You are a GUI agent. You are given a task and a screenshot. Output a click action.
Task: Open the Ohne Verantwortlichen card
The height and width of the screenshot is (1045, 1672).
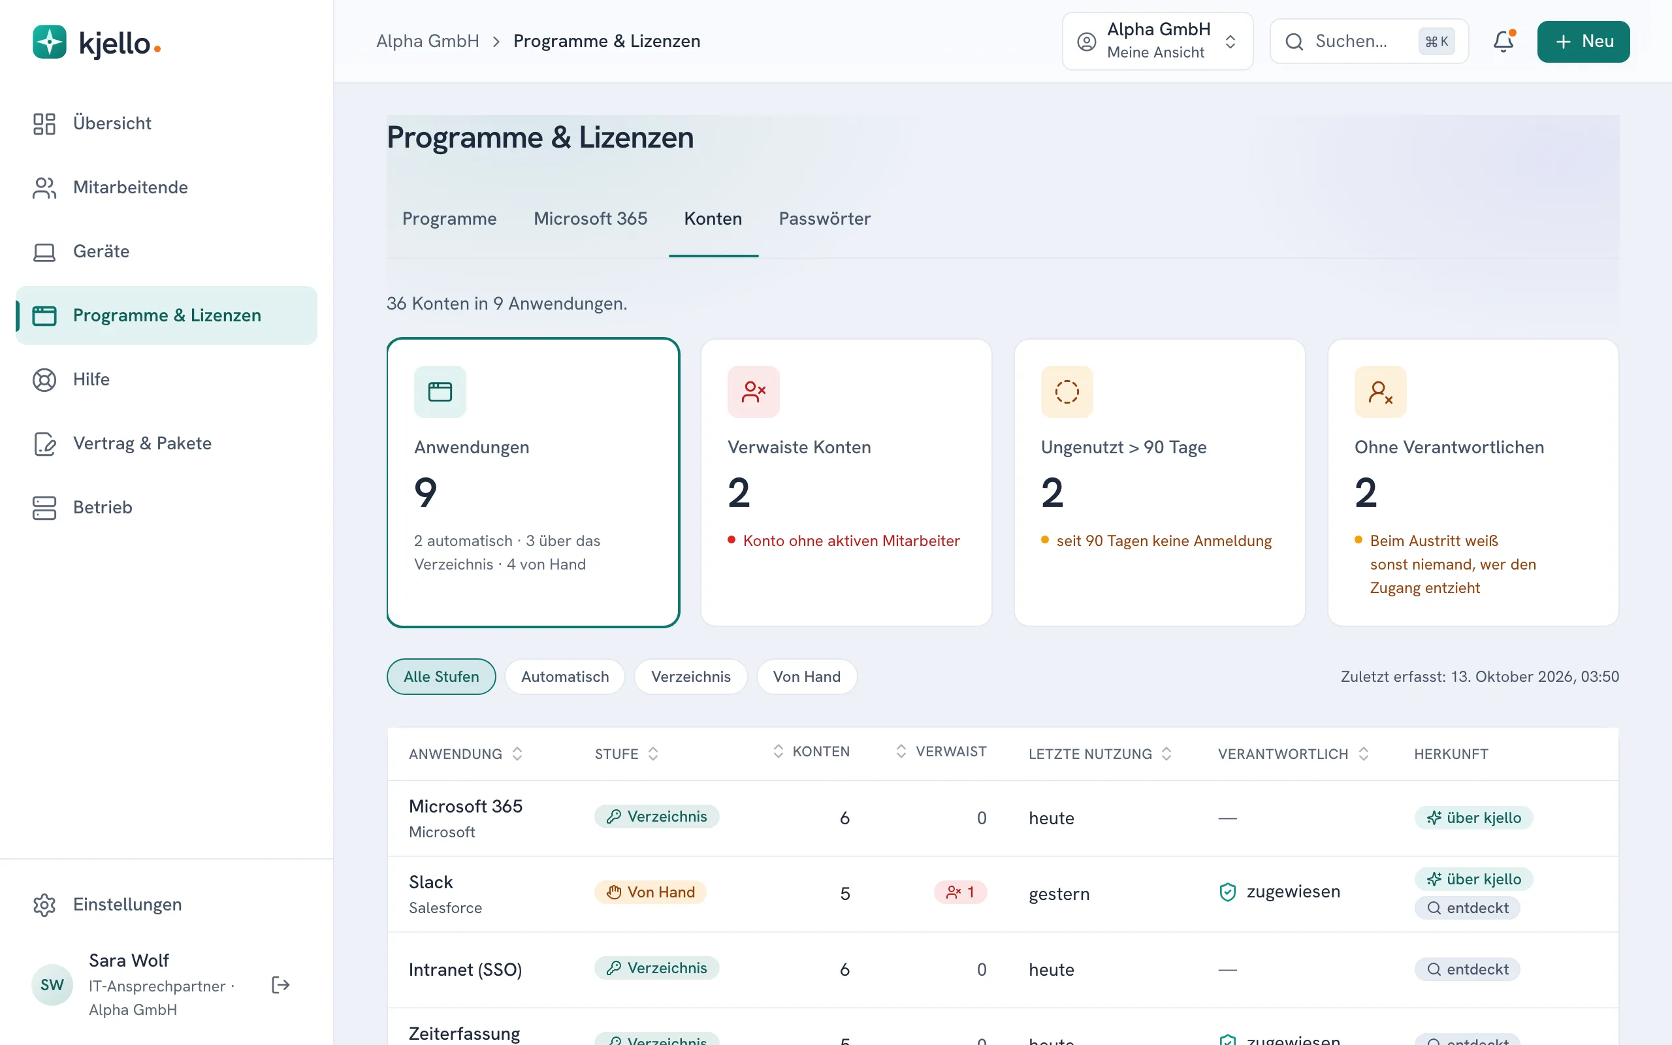click(1472, 483)
